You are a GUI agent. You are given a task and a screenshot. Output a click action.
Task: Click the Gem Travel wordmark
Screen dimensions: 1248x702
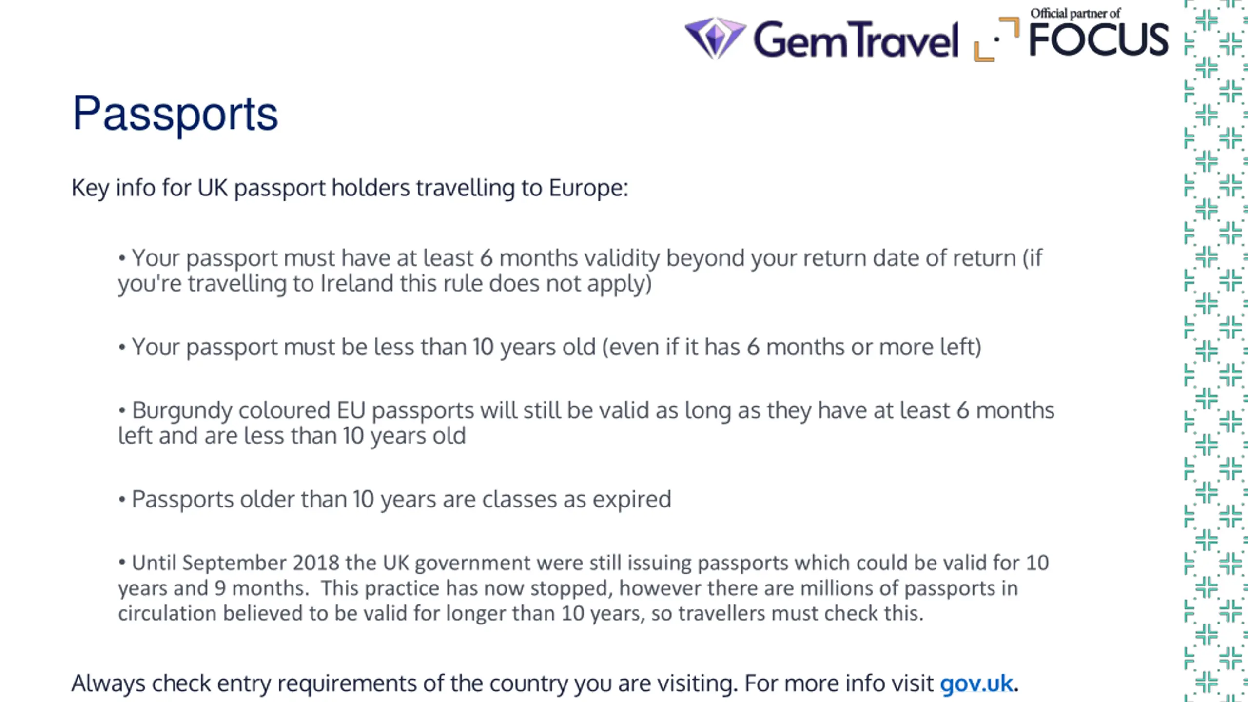click(856, 39)
